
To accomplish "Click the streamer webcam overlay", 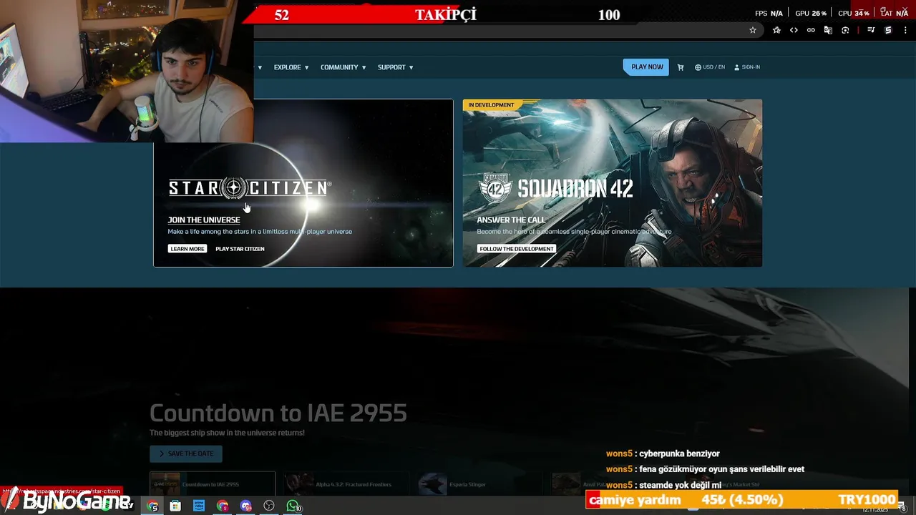I will pyautogui.click(x=127, y=72).
